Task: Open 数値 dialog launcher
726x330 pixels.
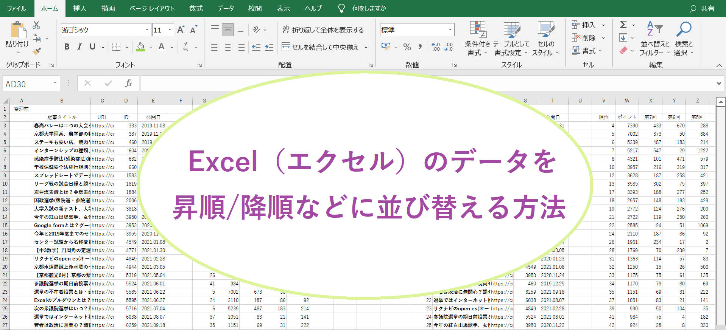Action: point(455,65)
